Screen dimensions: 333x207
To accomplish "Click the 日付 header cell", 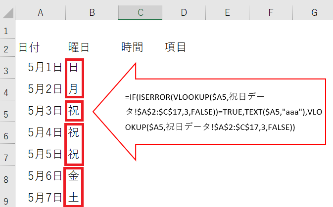I will (41, 47).
